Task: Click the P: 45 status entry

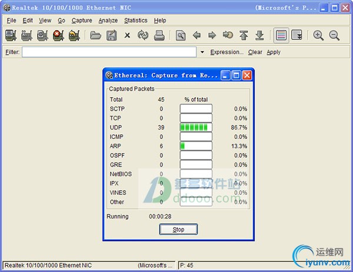Action: [x=187, y=266]
